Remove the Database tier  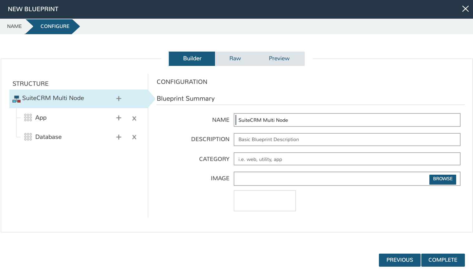click(134, 137)
